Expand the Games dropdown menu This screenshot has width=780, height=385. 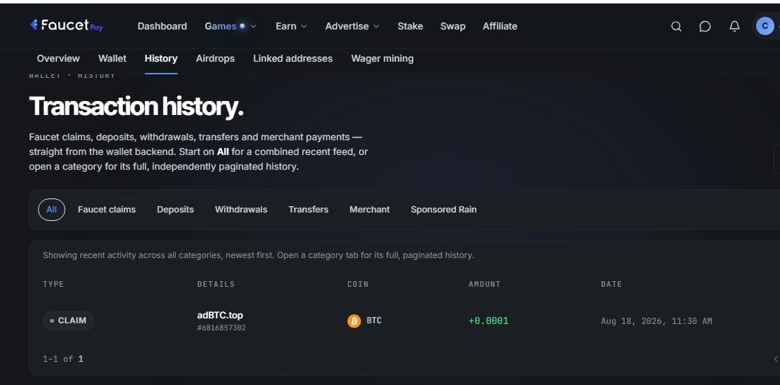click(x=230, y=26)
